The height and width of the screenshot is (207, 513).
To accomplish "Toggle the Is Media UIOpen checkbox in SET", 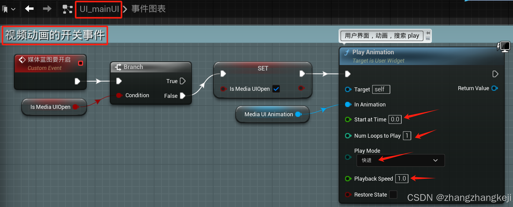I will [x=276, y=89].
